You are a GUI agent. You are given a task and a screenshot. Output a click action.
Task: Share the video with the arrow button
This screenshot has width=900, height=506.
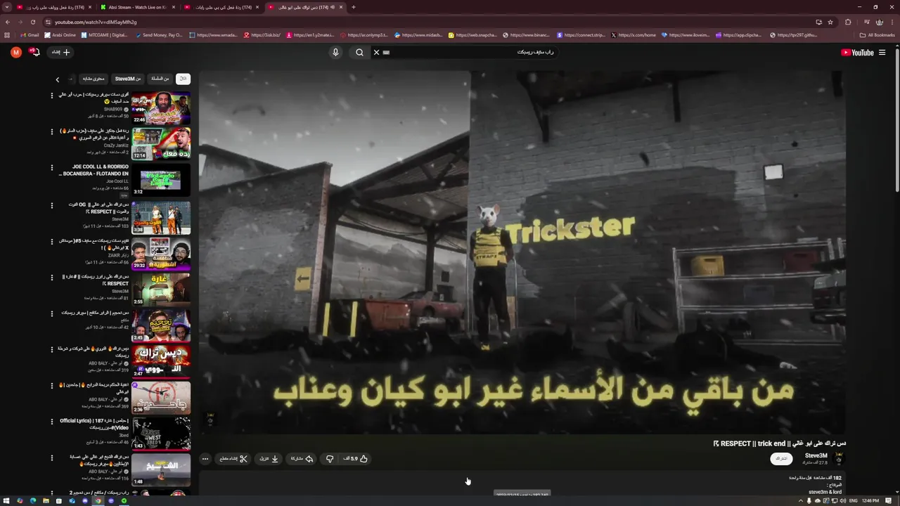click(302, 458)
